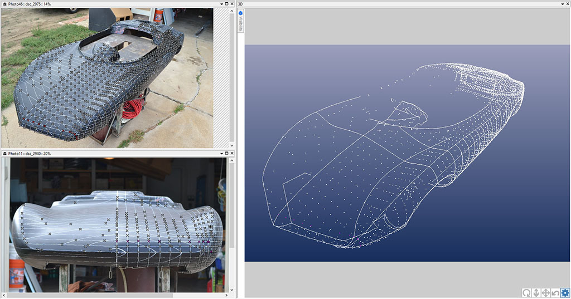571x299 pixels.
Task: Click Photo11 vertical scrollbar up arrow
Action: [231, 160]
